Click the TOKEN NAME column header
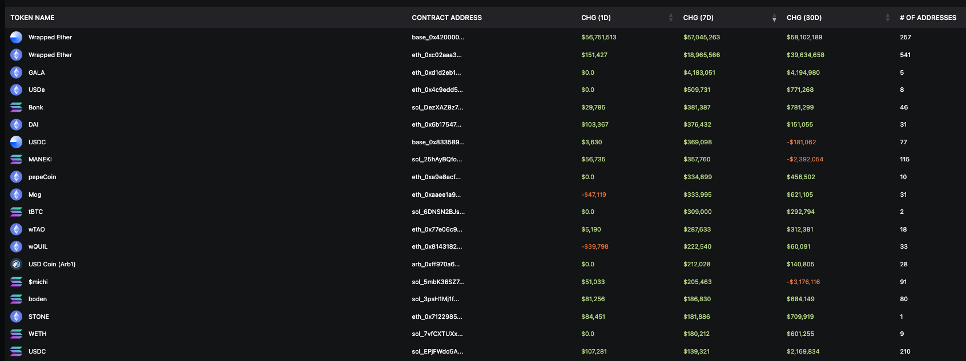Viewport: 966px width, 361px height. [33, 18]
